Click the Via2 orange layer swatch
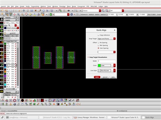161x120 pixels. point(5,72)
